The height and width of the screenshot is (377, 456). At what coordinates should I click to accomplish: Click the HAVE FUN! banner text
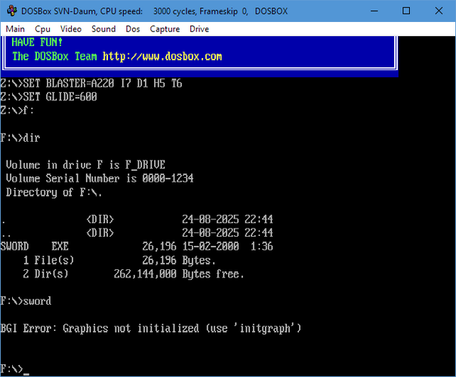[37, 42]
